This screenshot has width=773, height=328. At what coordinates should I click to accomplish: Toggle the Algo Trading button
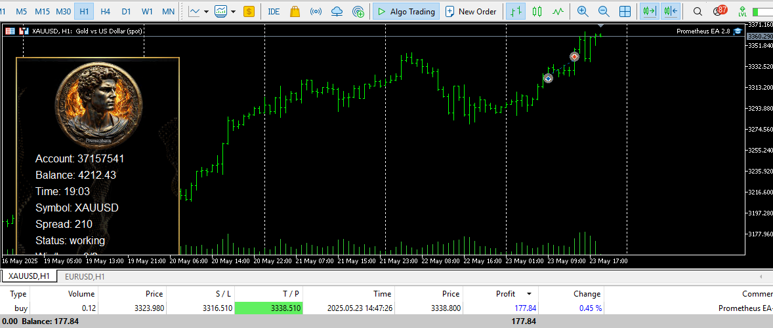pyautogui.click(x=406, y=11)
